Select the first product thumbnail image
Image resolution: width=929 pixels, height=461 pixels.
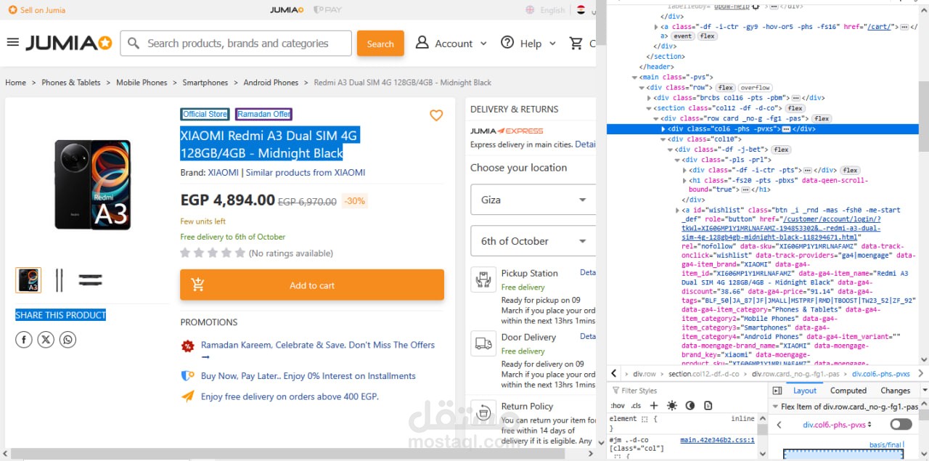(x=29, y=280)
